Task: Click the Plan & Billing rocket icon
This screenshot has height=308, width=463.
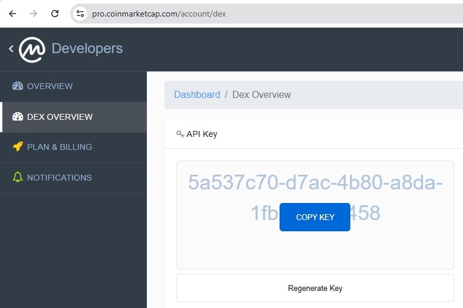Action: pos(18,147)
